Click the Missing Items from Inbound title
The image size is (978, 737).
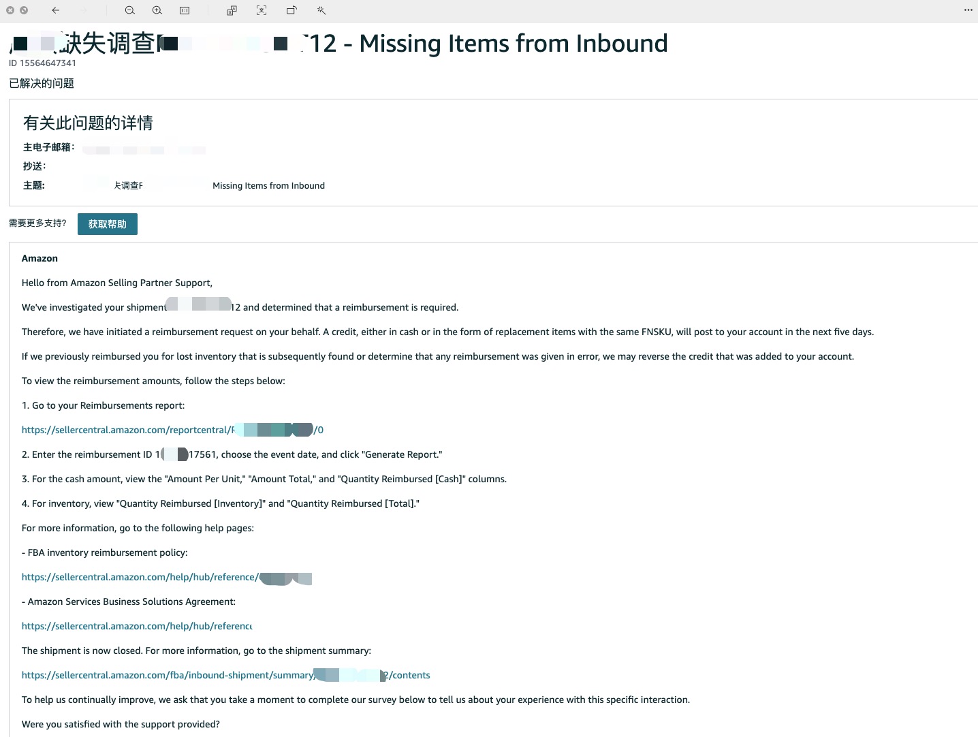(513, 44)
